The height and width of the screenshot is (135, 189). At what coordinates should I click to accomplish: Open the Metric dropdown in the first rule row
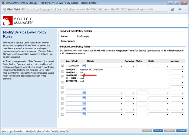(x=105, y=66)
